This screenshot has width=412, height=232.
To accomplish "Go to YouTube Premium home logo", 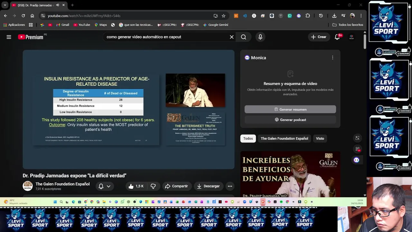I will (31, 37).
